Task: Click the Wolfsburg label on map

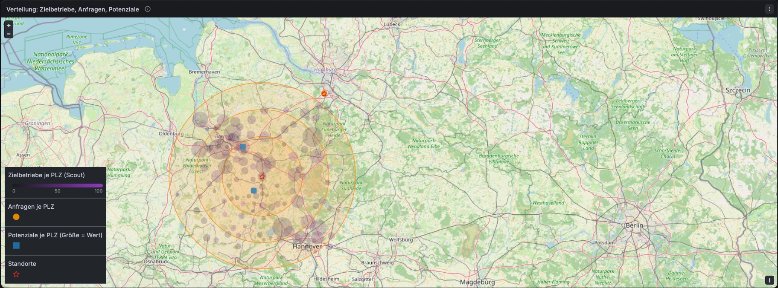Action: pos(401,240)
